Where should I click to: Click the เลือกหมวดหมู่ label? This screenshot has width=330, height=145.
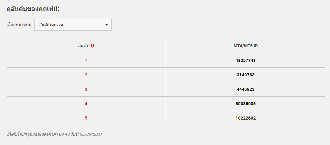pyautogui.click(x=19, y=25)
